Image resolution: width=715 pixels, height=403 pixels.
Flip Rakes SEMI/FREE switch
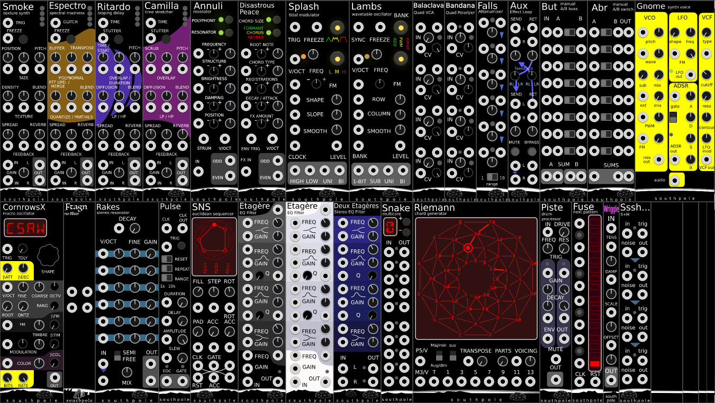116,356
